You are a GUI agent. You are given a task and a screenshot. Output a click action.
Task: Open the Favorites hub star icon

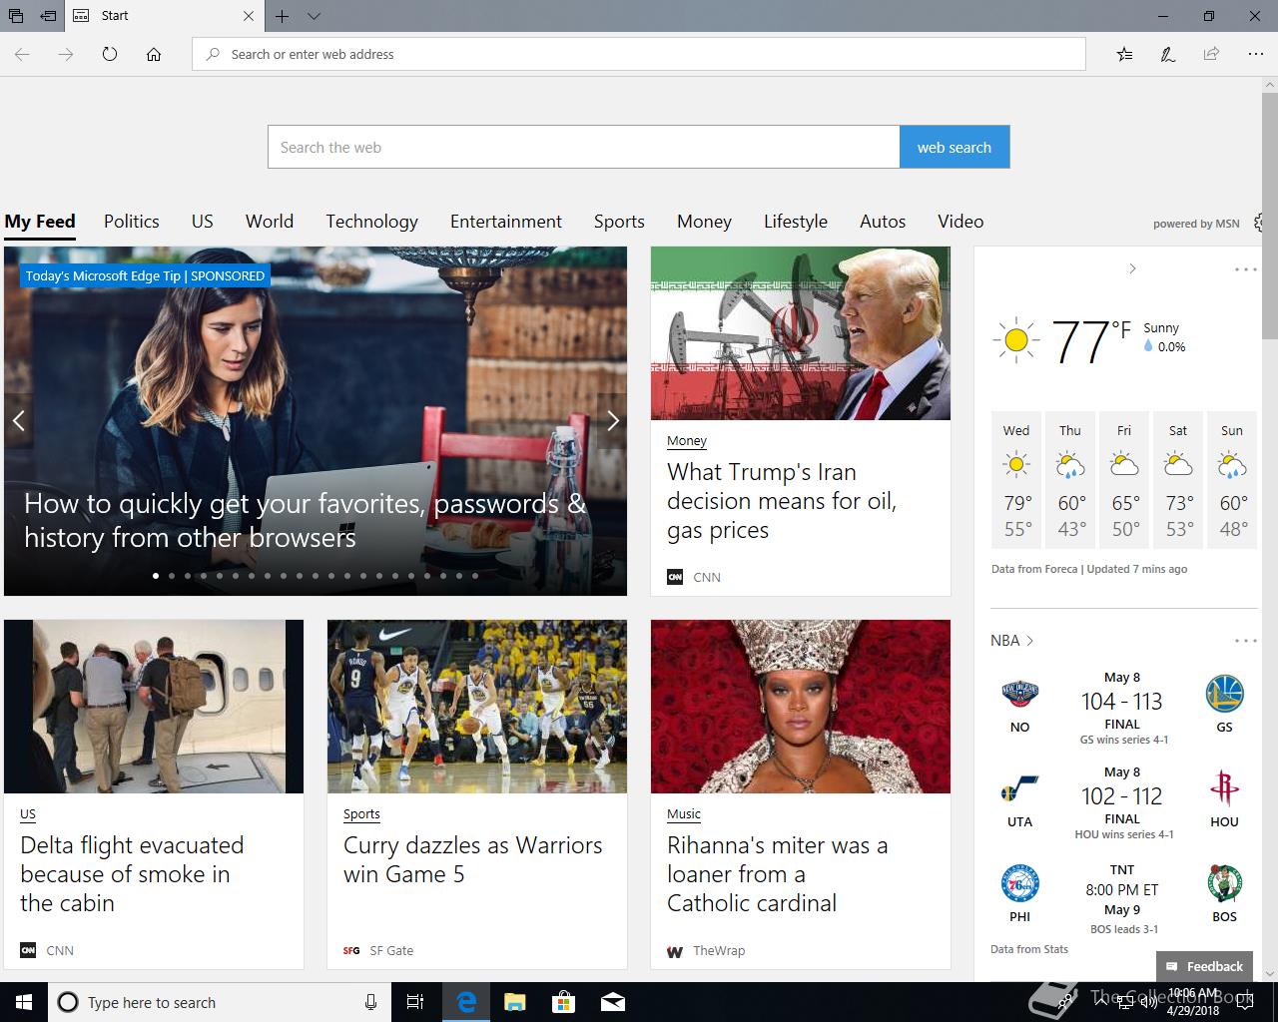click(1124, 54)
